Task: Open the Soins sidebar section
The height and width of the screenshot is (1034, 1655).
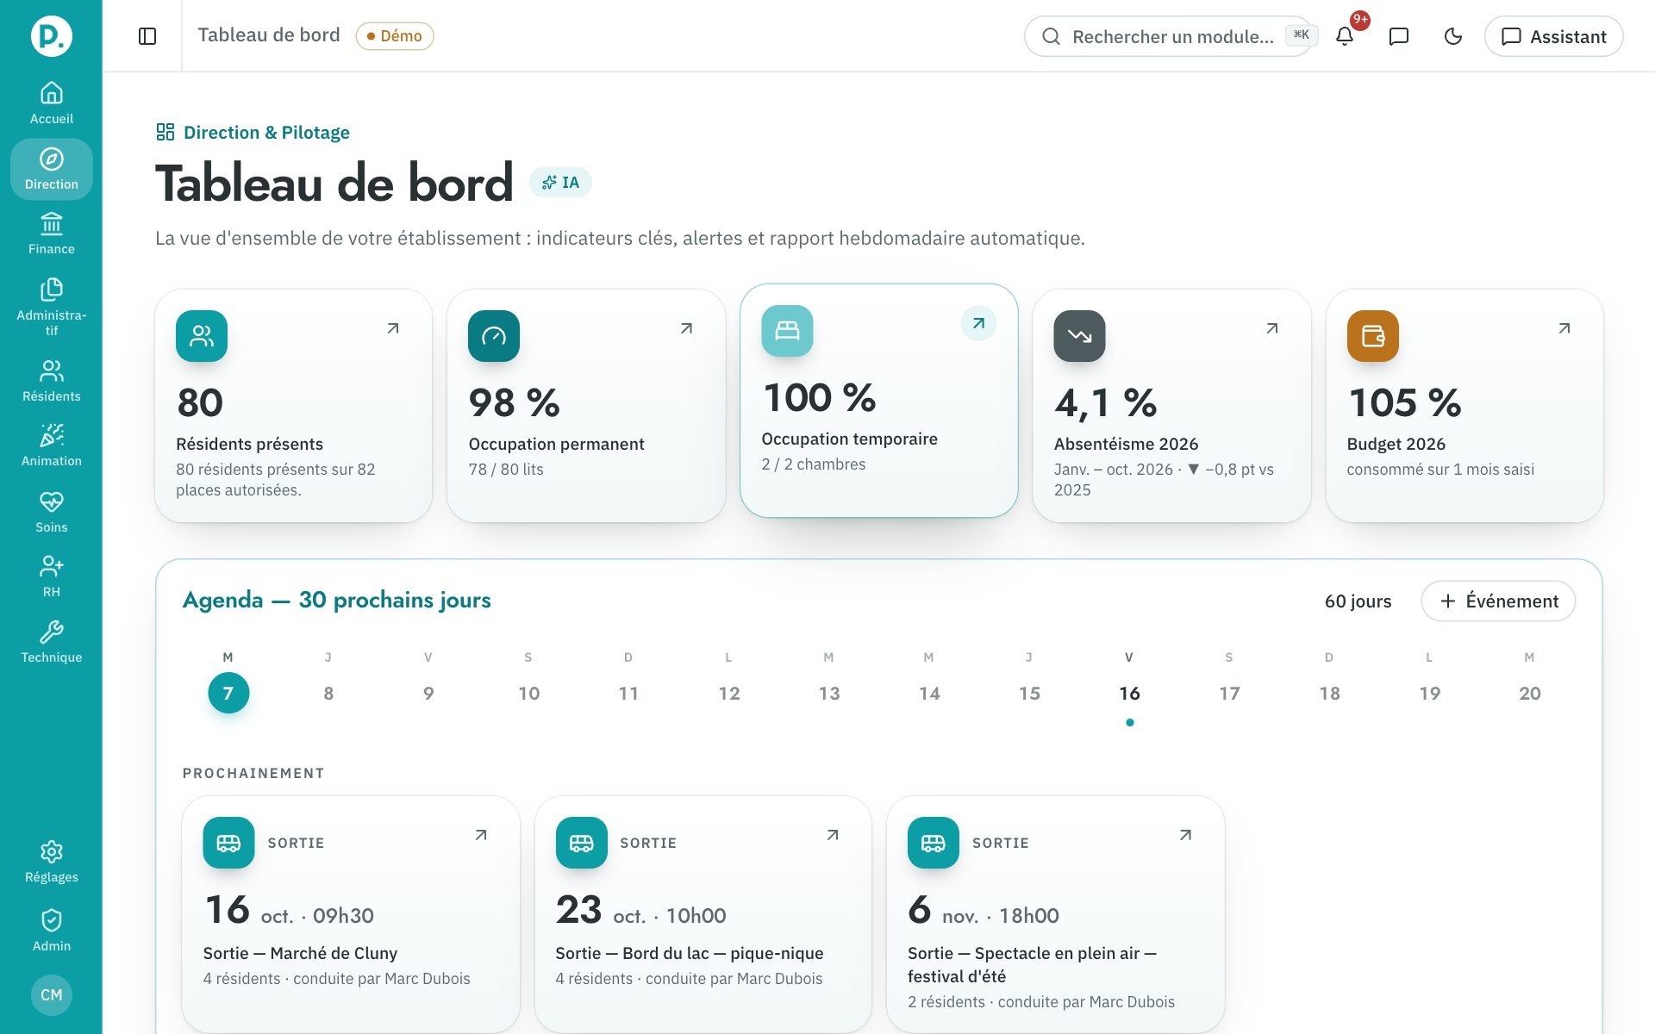Action: click(52, 513)
